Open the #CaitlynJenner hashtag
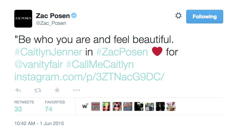 pos(48,52)
